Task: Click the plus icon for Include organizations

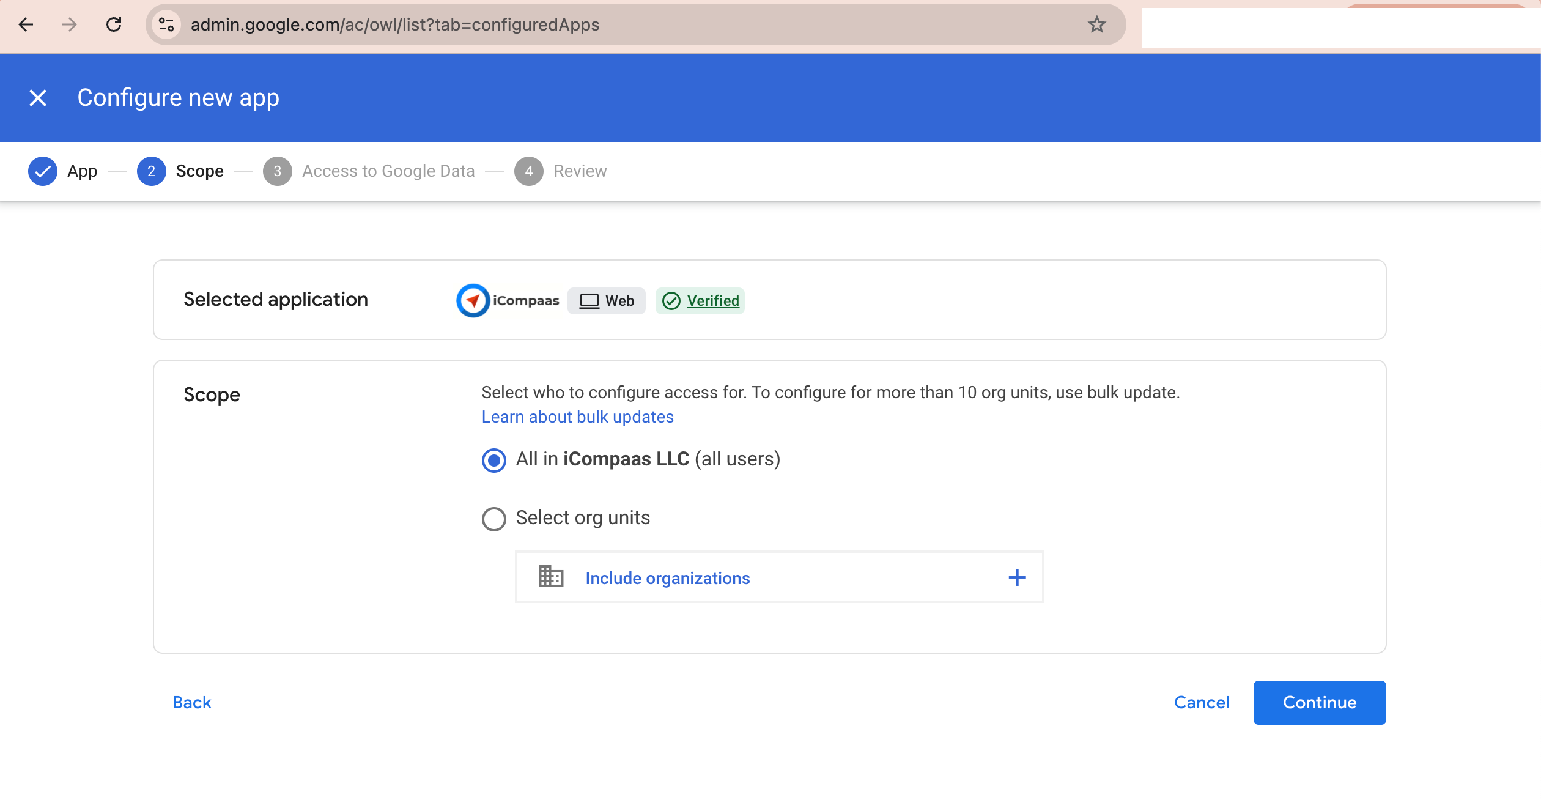Action: pyautogui.click(x=1017, y=577)
